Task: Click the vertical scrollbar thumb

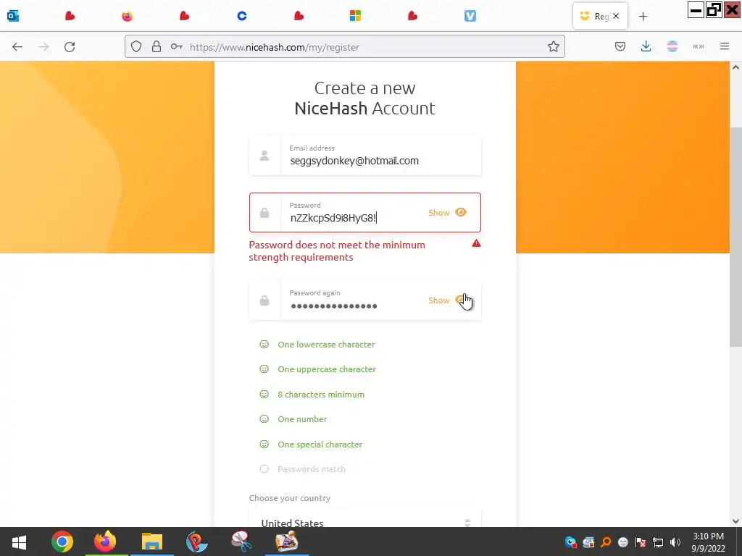Action: click(735, 237)
